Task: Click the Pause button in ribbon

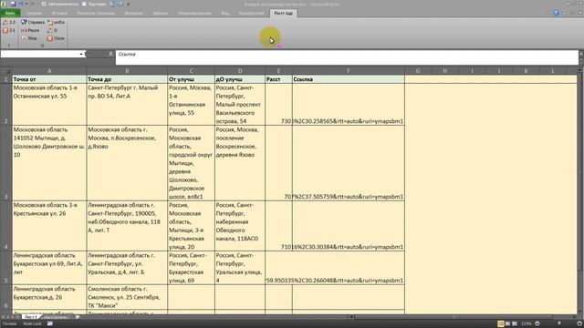Action: coord(30,30)
